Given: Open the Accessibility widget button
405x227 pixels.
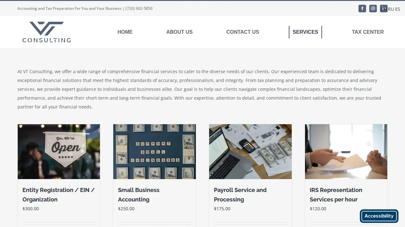Looking at the screenshot, I should pyautogui.click(x=379, y=216).
